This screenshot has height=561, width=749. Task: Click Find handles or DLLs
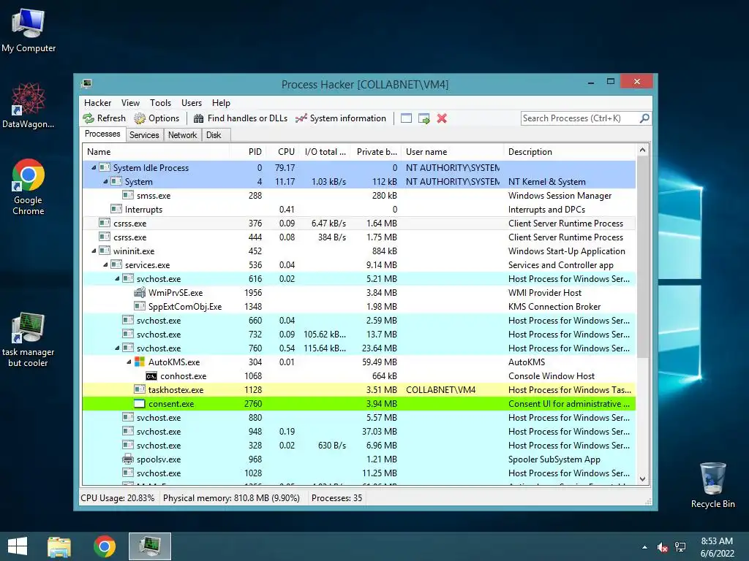(241, 118)
